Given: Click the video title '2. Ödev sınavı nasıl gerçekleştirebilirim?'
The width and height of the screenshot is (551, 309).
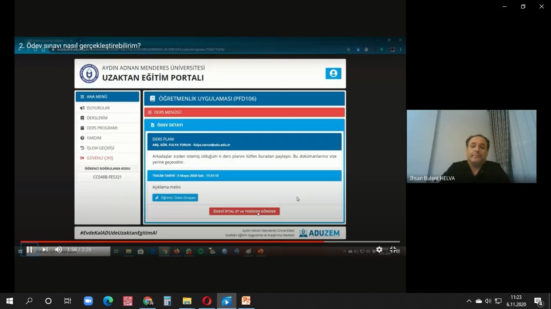Looking at the screenshot, I should coord(80,45).
